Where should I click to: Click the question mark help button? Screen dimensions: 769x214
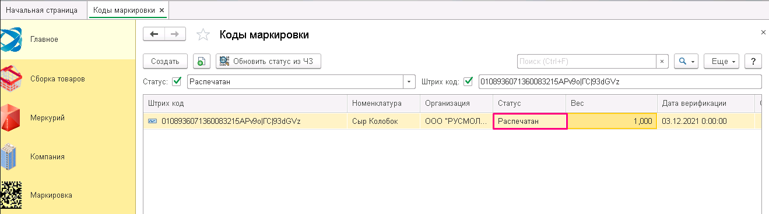coord(753,61)
